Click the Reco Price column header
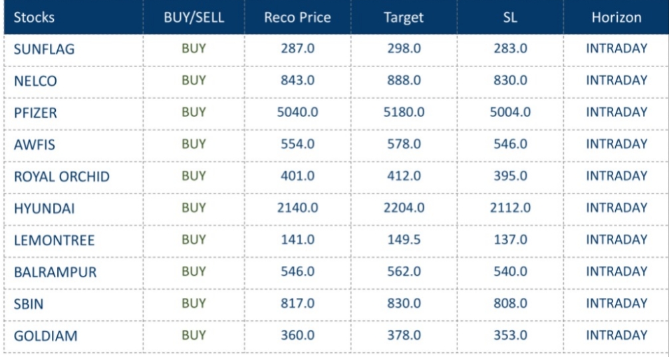 pos(297,17)
